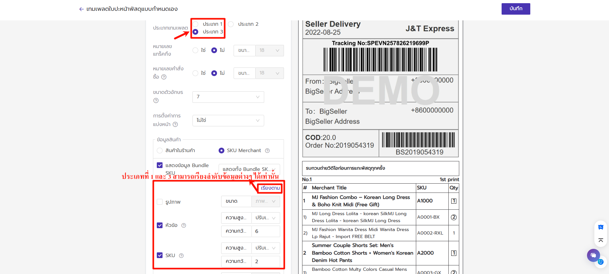
Task: Click help icon beside หัวข้อ
Action: pyautogui.click(x=184, y=225)
